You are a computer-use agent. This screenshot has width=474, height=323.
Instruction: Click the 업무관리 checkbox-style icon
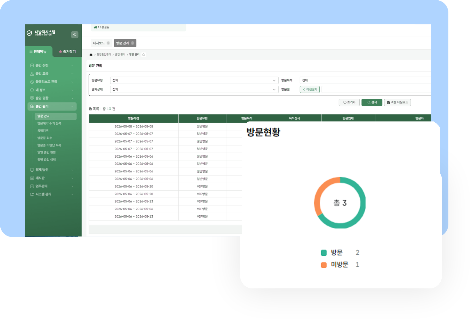32,186
